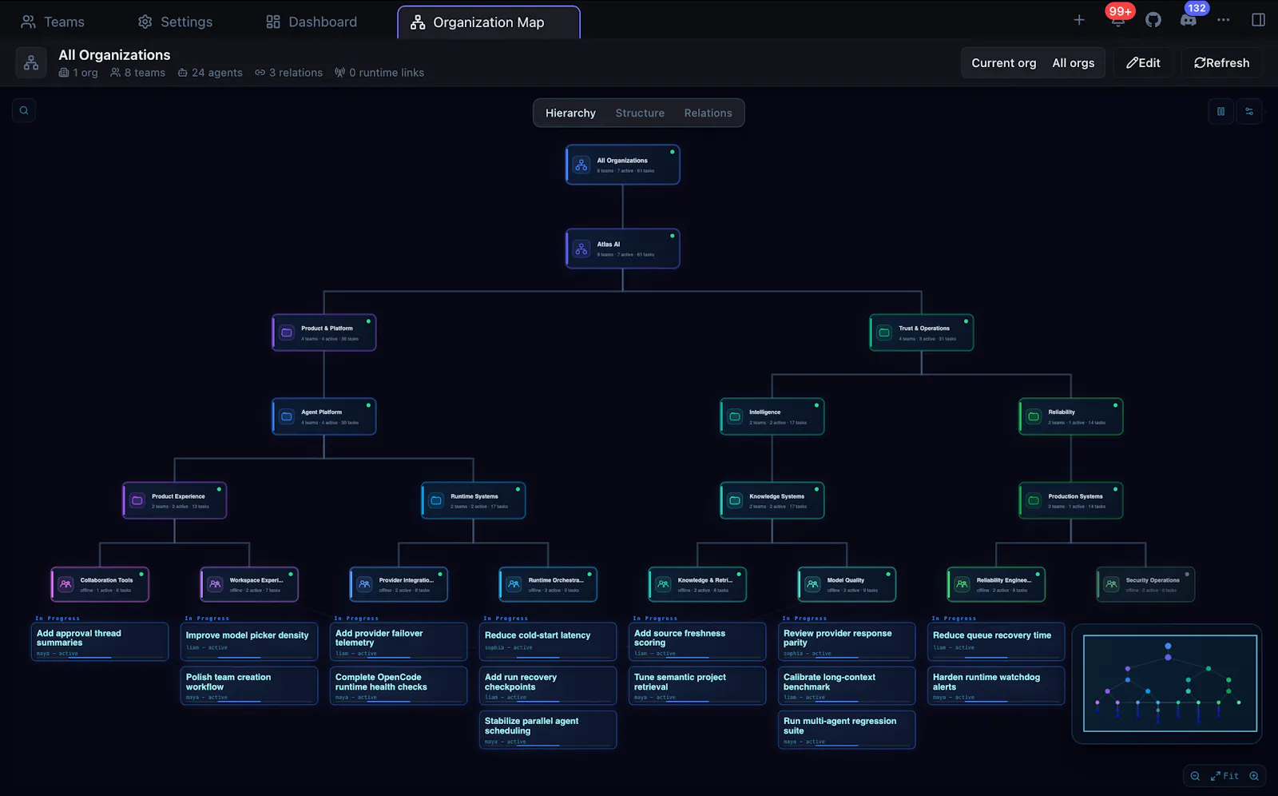
Task: Click the Trust & Operations folder icon
Action: pyautogui.click(x=884, y=332)
